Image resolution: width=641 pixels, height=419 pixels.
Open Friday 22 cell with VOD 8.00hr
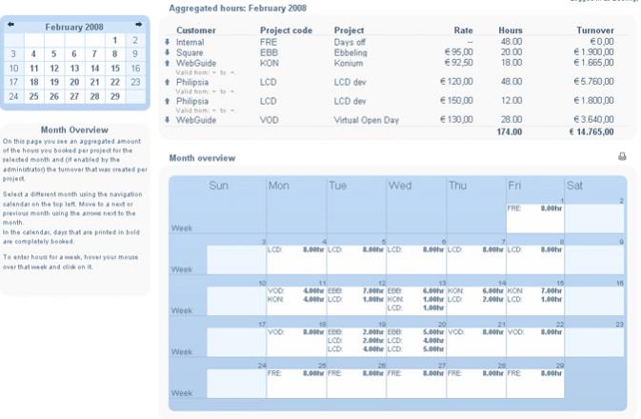(535, 342)
